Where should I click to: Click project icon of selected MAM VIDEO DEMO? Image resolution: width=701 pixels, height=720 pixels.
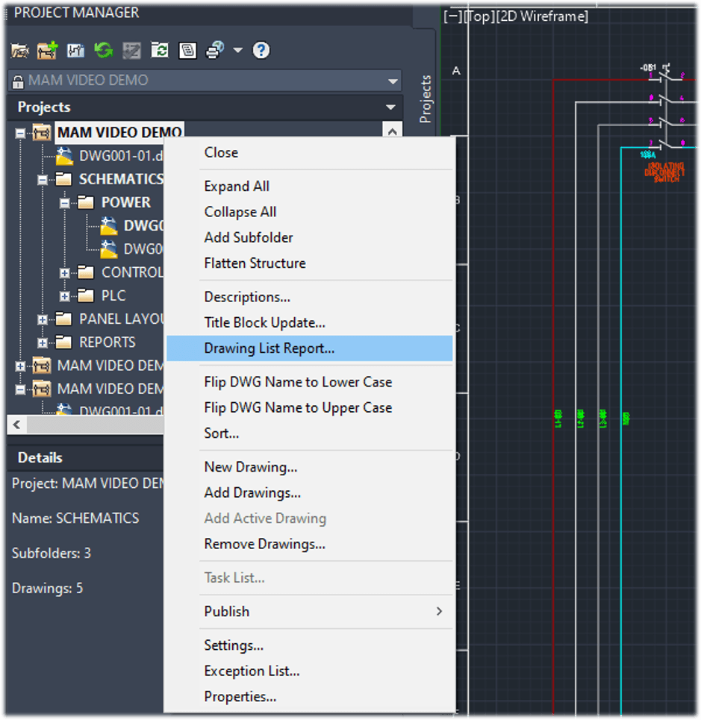coord(41,133)
